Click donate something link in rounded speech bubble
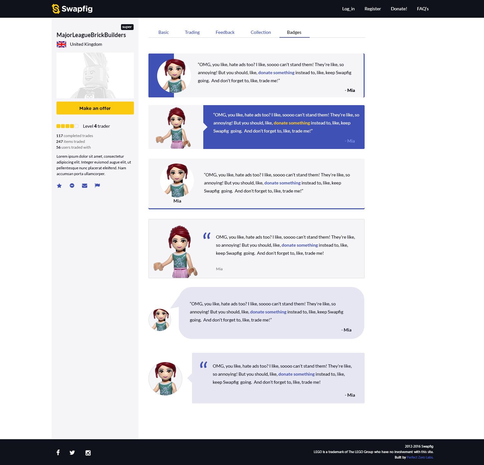484x465 pixels. click(x=268, y=312)
